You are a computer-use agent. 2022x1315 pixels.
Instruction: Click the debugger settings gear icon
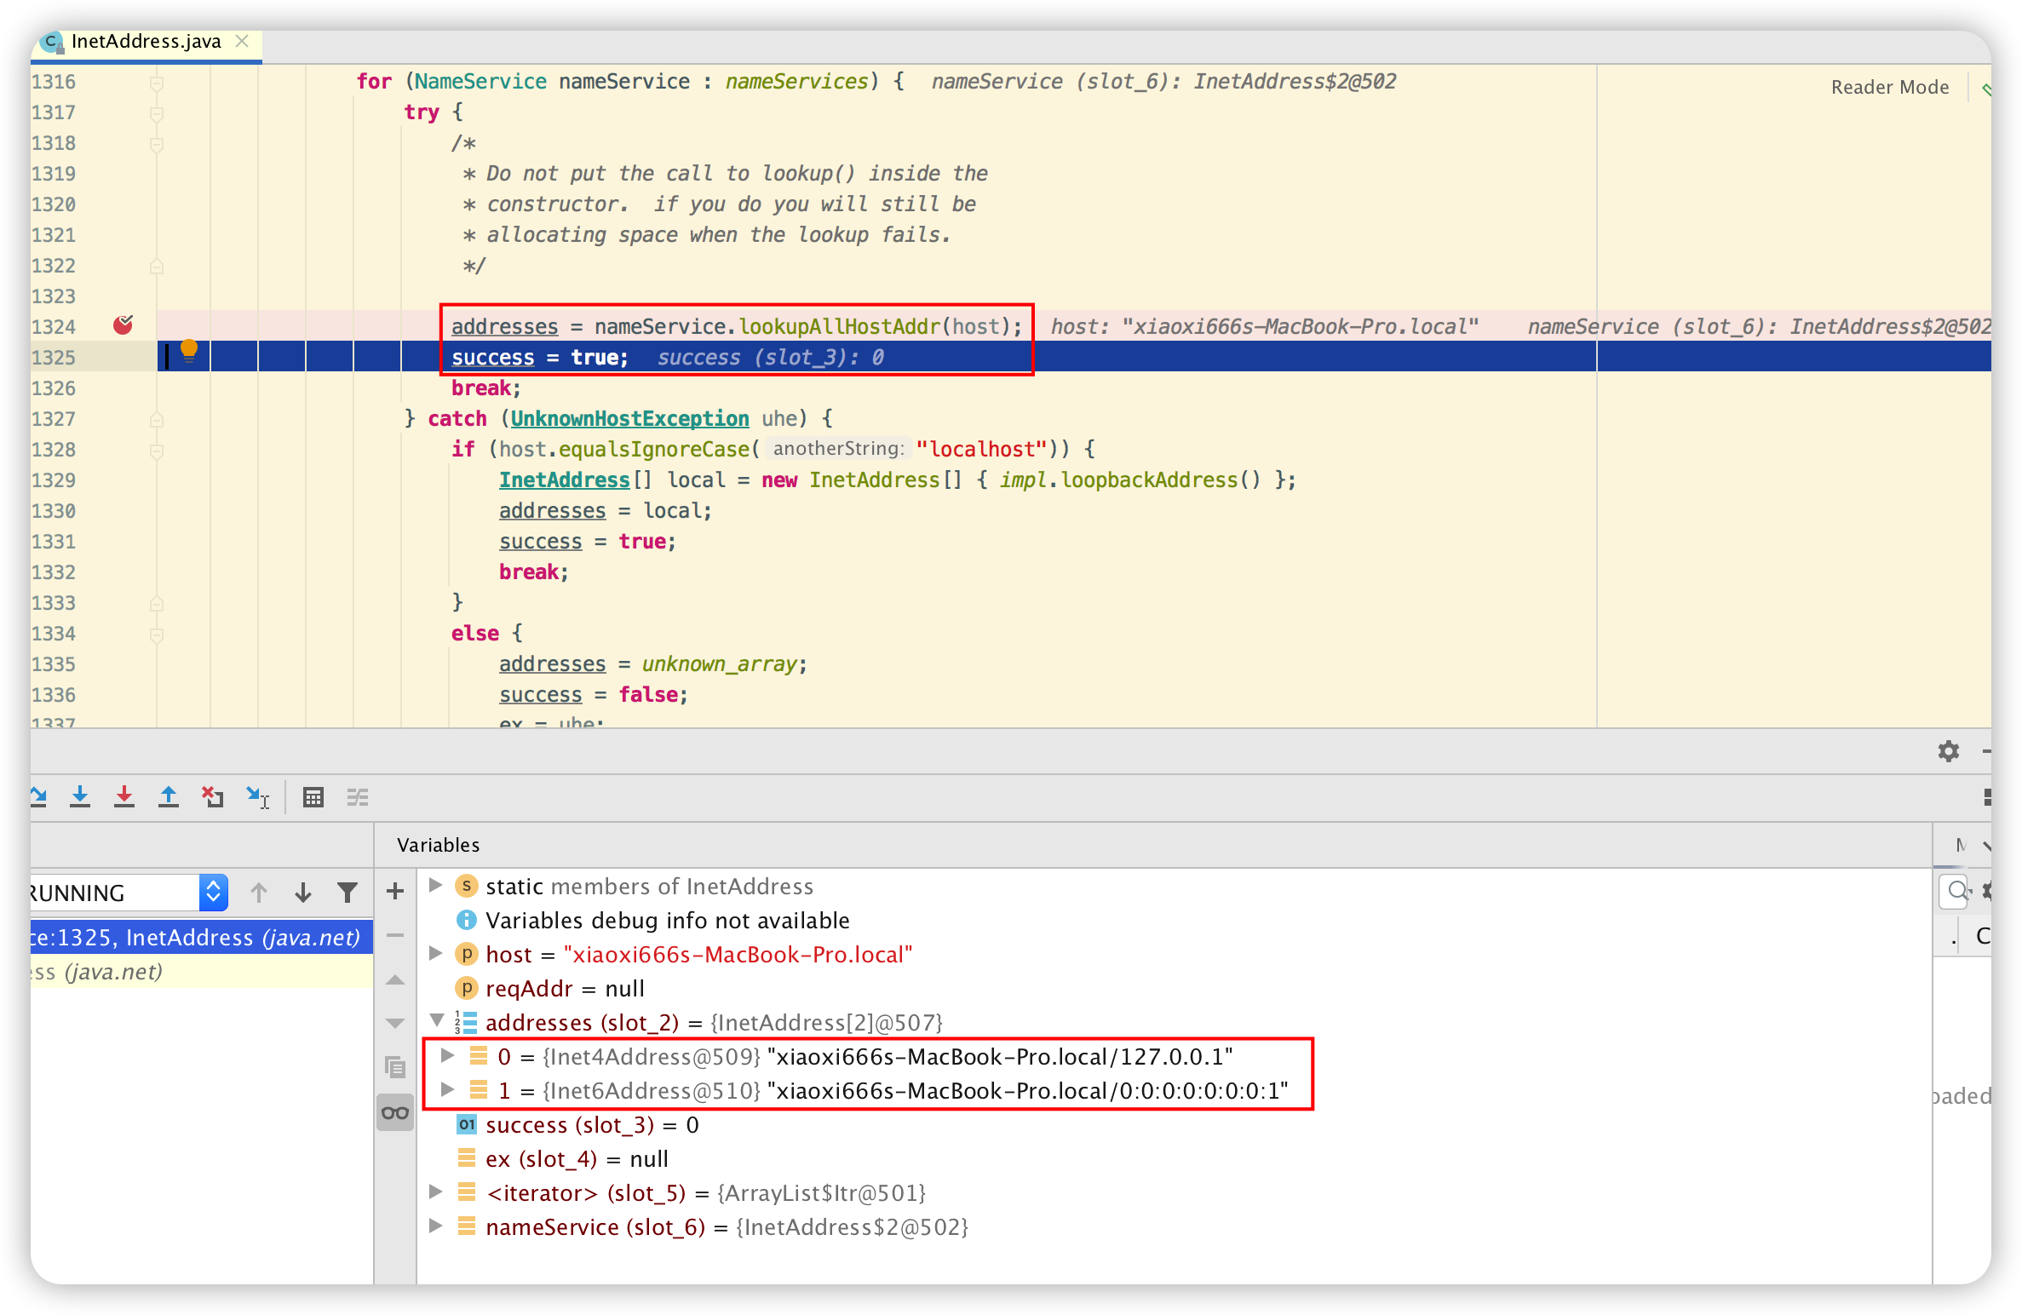tap(1948, 751)
